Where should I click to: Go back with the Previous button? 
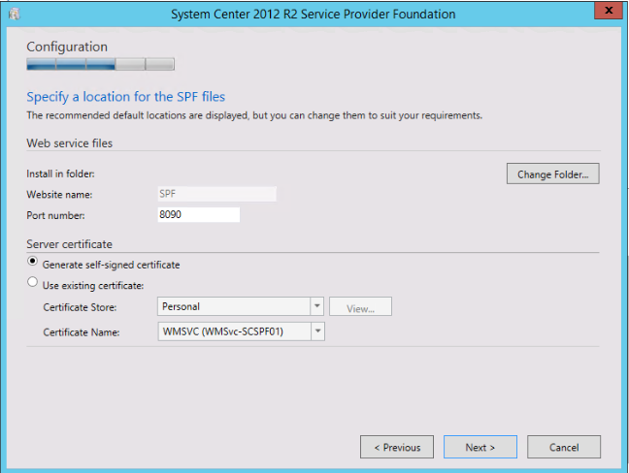click(396, 447)
